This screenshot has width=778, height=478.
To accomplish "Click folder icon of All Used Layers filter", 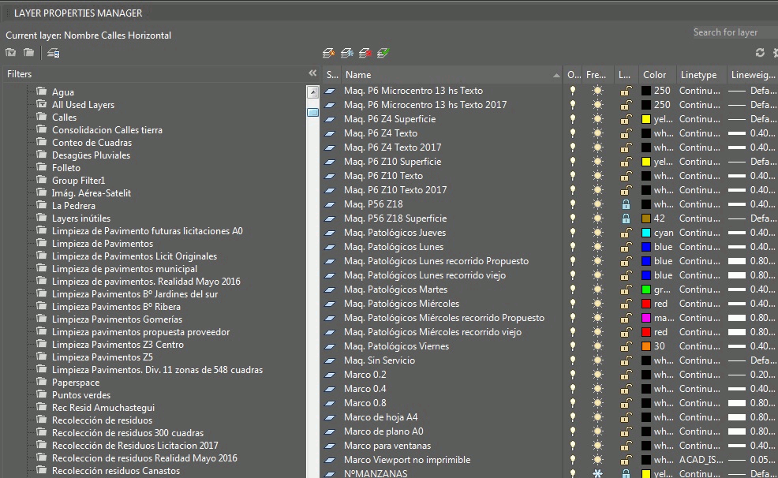I will tap(42, 104).
